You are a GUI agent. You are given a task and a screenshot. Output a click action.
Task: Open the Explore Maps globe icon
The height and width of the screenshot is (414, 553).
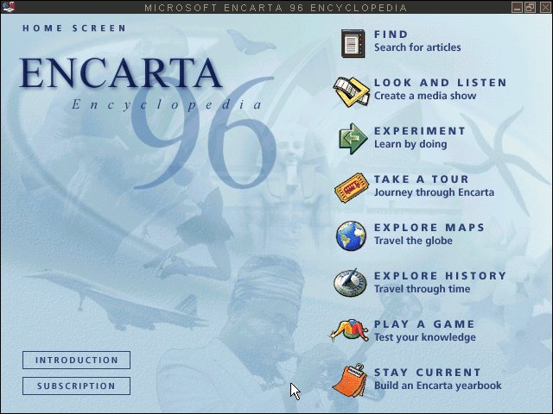(x=352, y=235)
